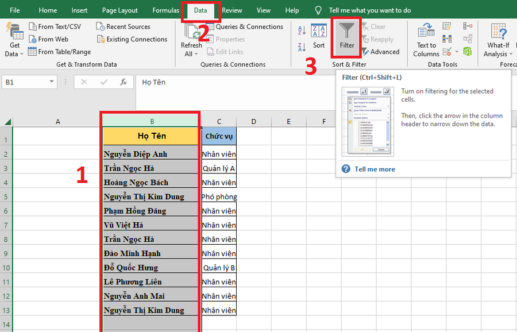The image size is (517, 332).
Task: Select column B header
Action: [x=152, y=122]
